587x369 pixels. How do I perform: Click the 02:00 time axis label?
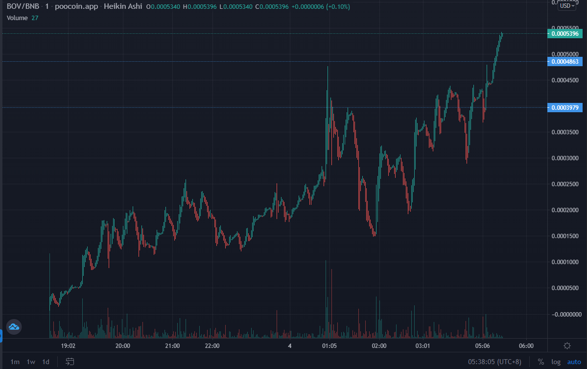tap(379, 346)
